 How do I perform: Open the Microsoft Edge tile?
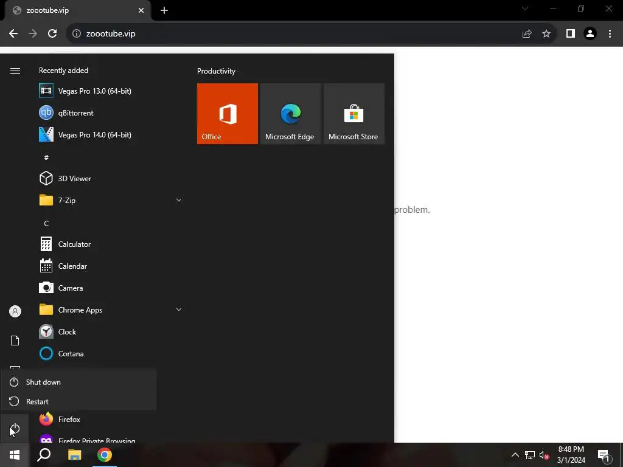(x=290, y=114)
